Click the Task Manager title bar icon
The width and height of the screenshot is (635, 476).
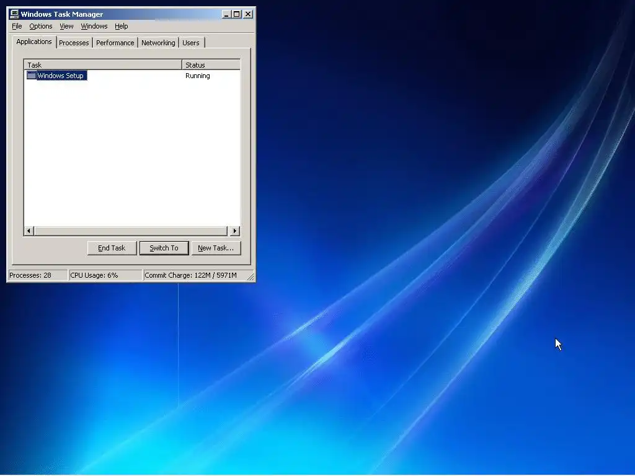(x=15, y=14)
